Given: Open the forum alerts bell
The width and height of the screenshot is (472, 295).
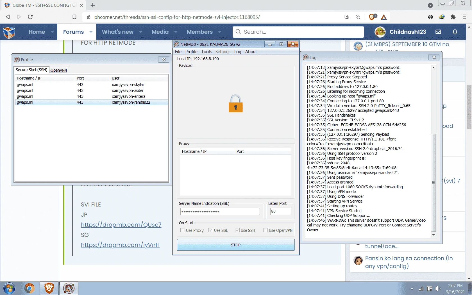Looking at the screenshot, I should tap(455, 32).
